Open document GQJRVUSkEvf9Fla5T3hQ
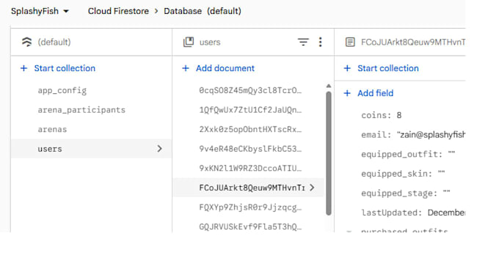The height and width of the screenshot is (280, 499). pos(250,226)
